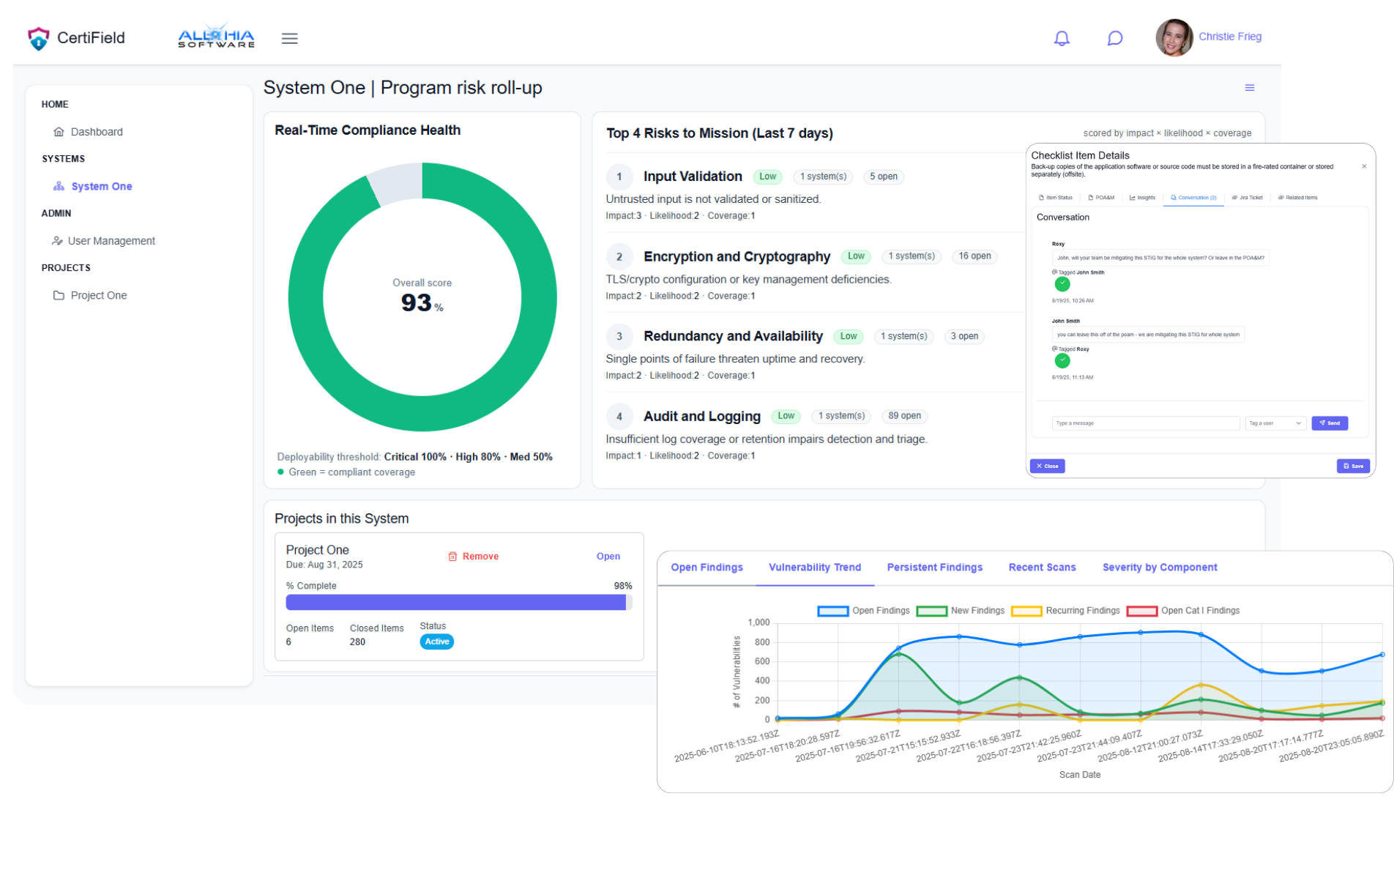Viewport: 1394px width, 892px height.
Task: Open the Christie Frieg profile avatar menu
Action: (x=1174, y=37)
